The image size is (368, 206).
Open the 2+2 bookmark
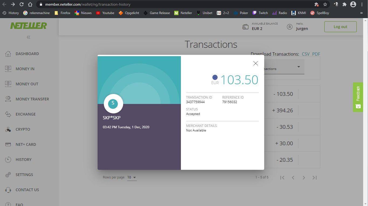click(x=223, y=13)
